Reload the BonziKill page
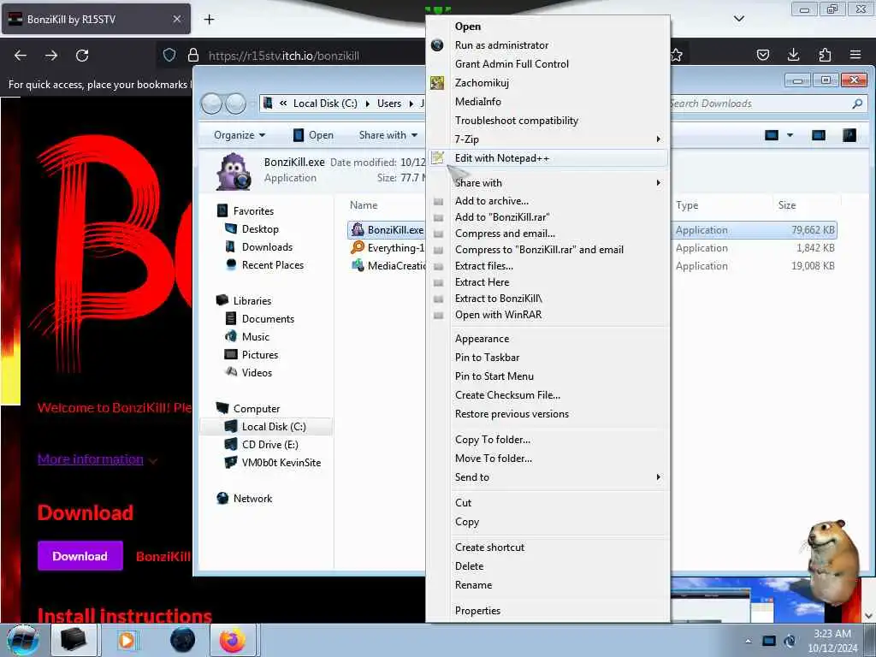This screenshot has width=876, height=657. 82,56
